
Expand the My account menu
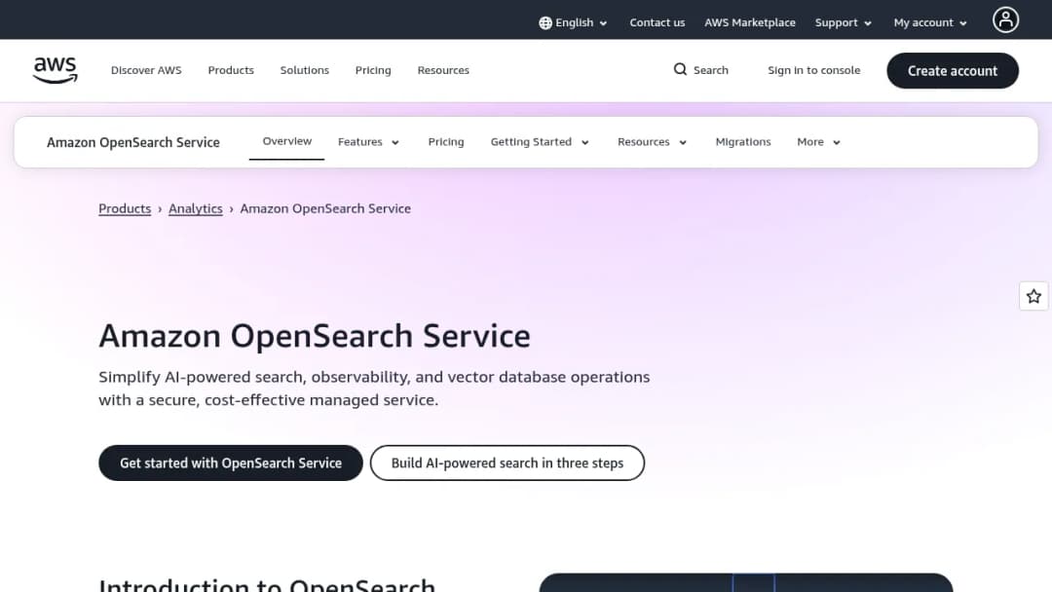coord(930,22)
